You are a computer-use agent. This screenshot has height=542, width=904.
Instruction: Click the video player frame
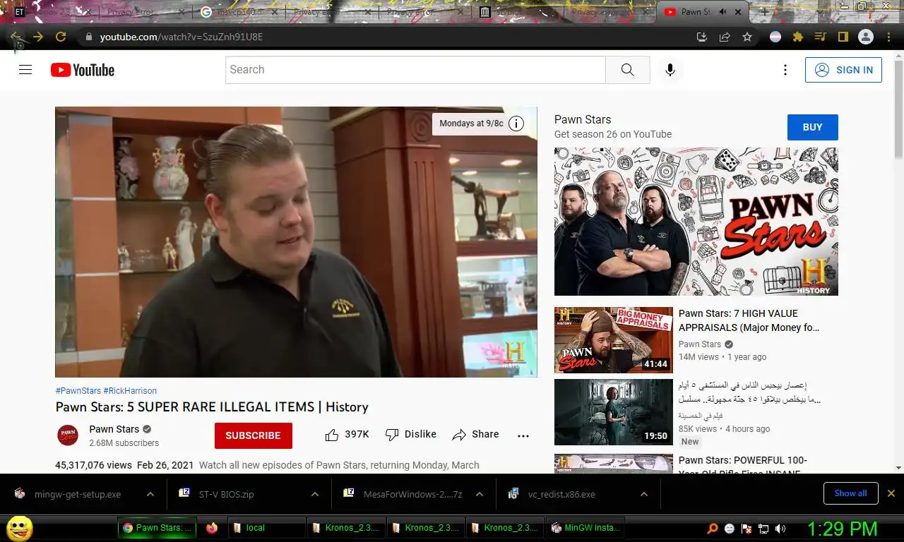(x=296, y=242)
